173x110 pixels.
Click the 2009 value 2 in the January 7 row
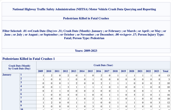(43, 99)
